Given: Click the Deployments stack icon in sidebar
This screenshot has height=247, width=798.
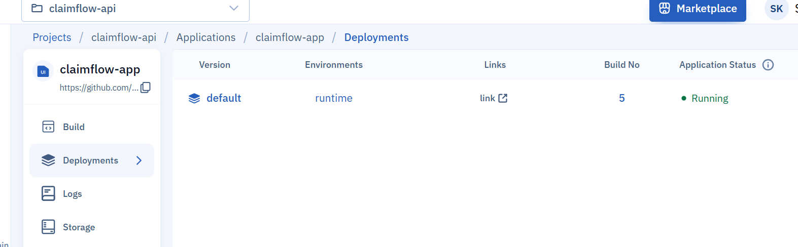Looking at the screenshot, I should click(x=48, y=160).
